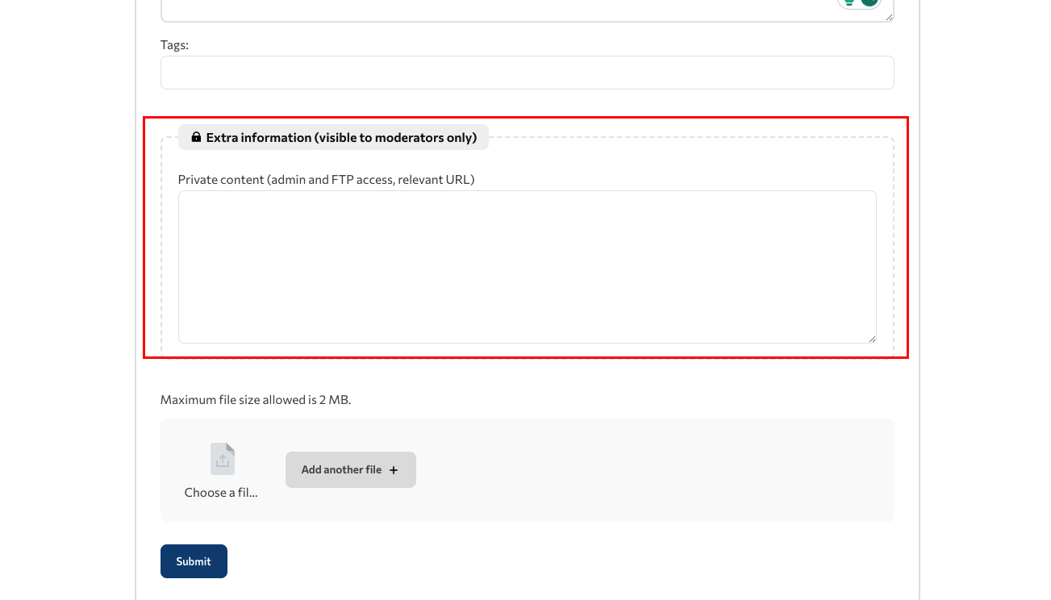The height and width of the screenshot is (600, 1051).
Task: Click the Tags: field label
Action: pos(174,45)
